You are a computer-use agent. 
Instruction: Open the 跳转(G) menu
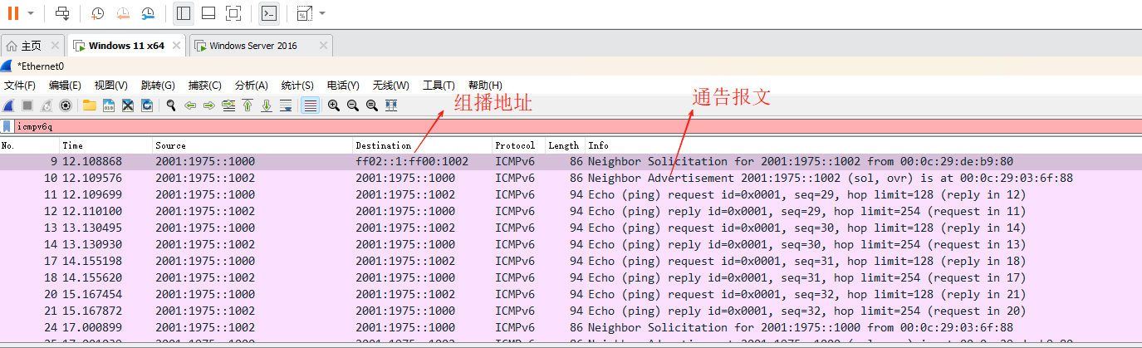click(x=158, y=85)
